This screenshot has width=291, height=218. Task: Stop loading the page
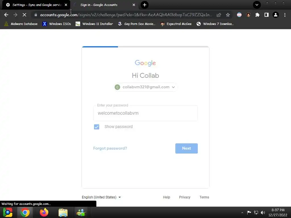24,15
